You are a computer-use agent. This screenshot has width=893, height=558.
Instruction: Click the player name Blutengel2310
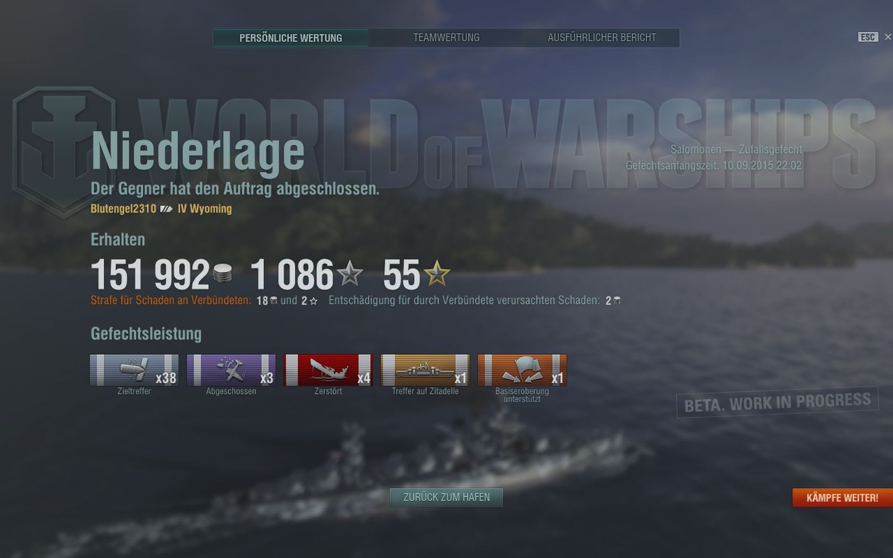(123, 209)
